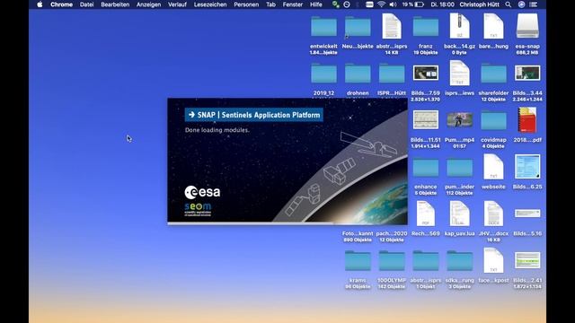
Task: Select the franz folder
Action: 425,27
